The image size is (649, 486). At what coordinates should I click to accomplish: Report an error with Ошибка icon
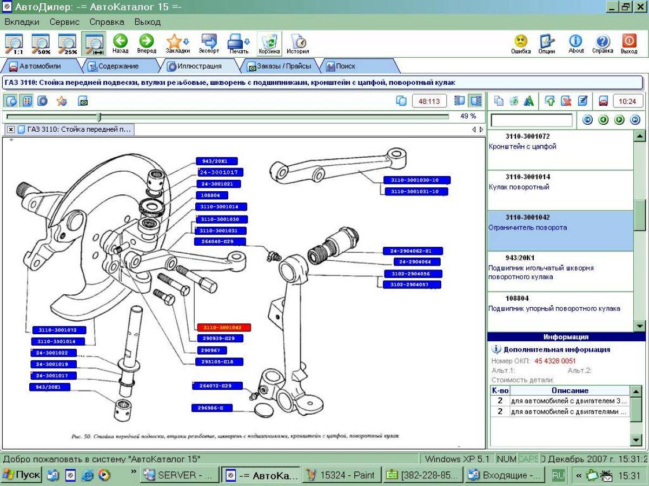click(x=520, y=44)
